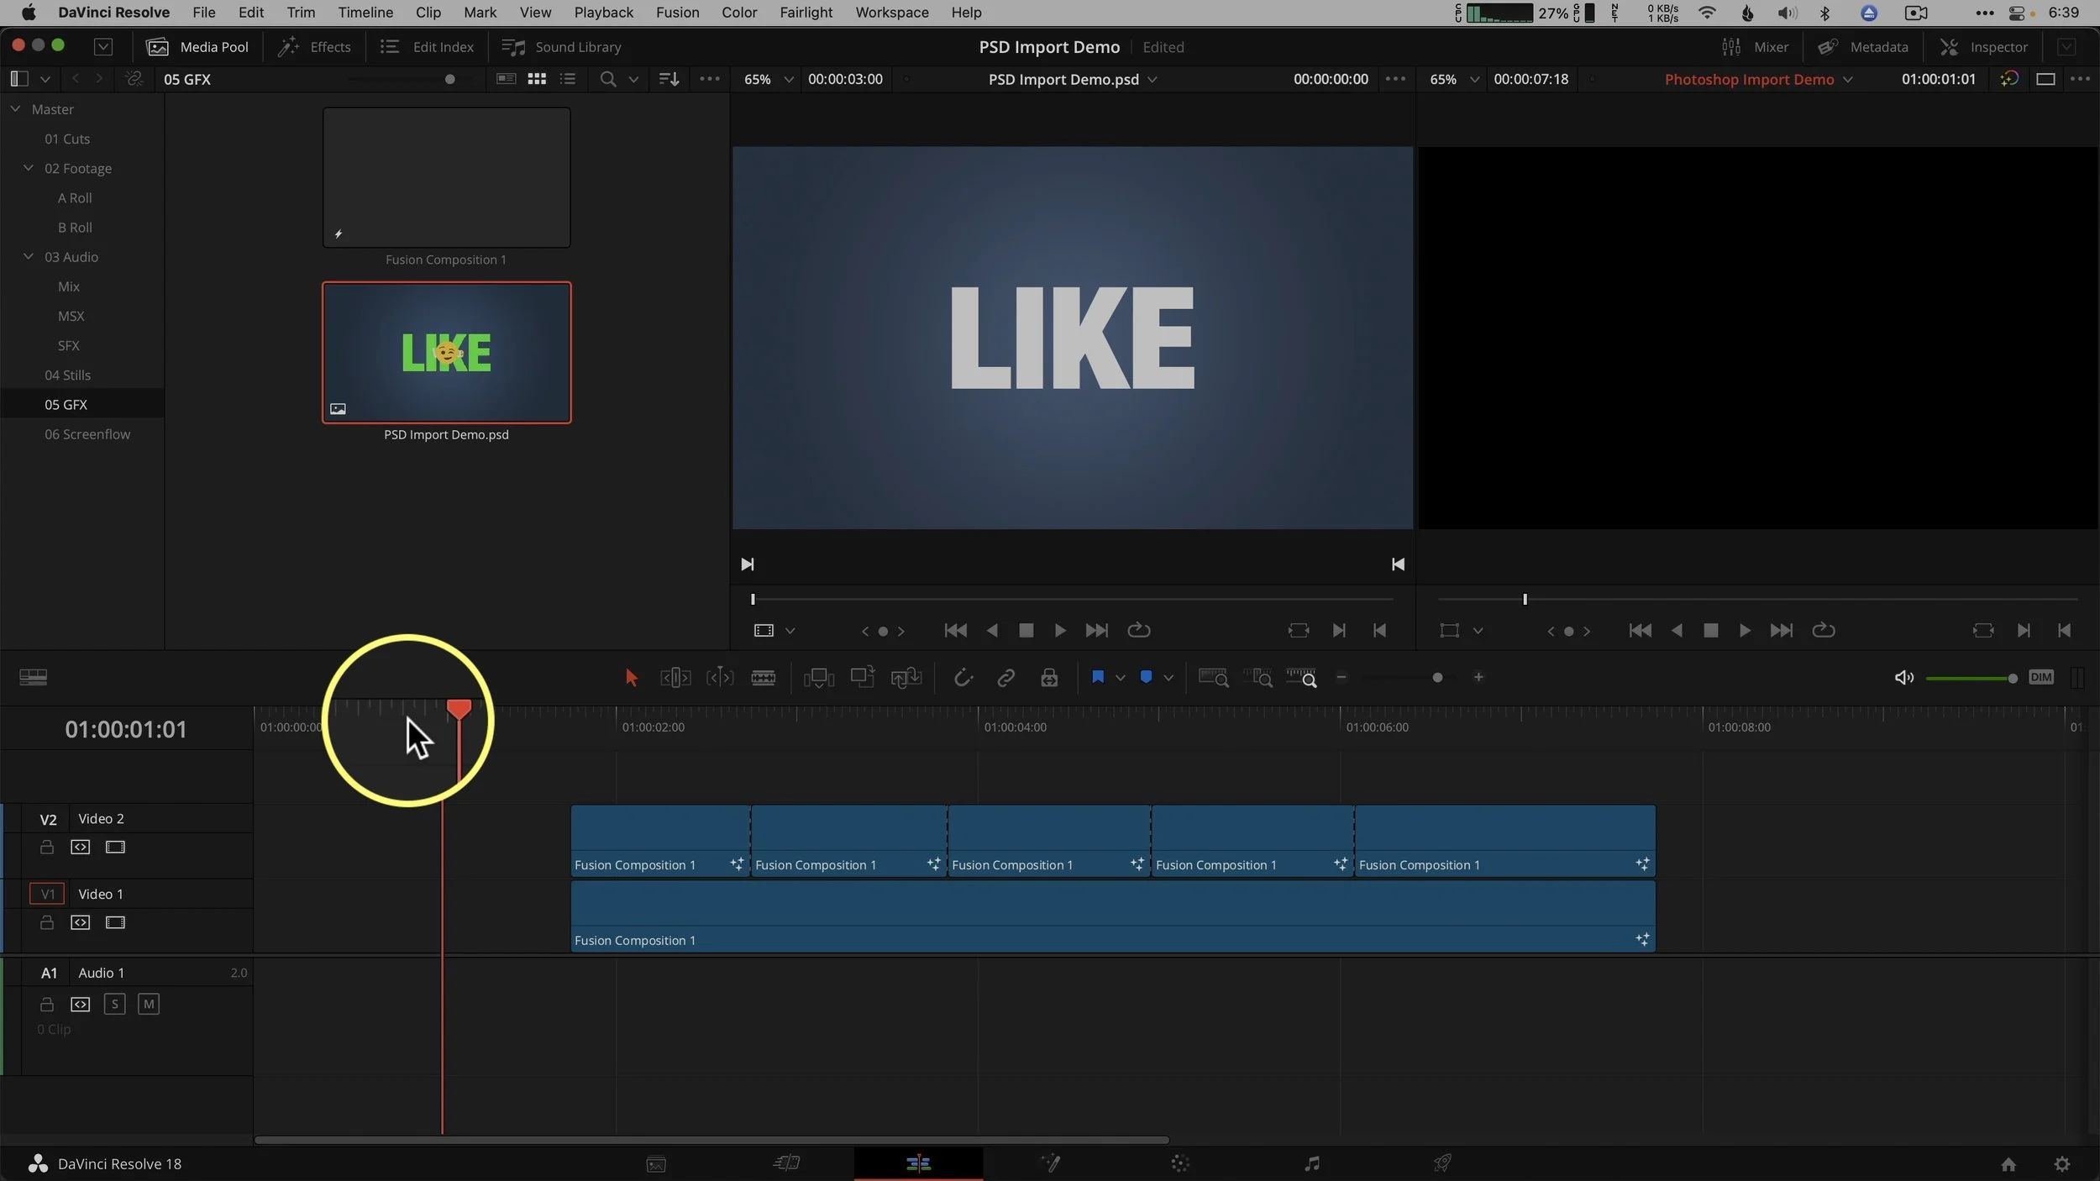Select the Trim edit mode tool
This screenshot has height=1181, width=2100.
675,677
